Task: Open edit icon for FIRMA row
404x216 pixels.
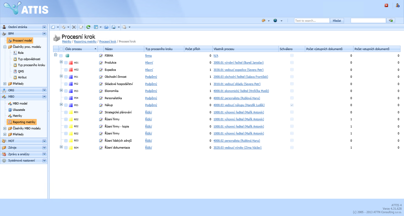Action: tap(101, 55)
